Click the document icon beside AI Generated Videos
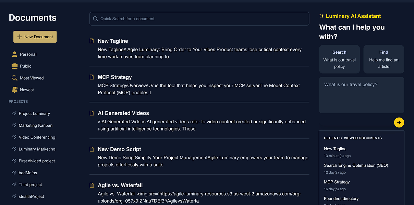 [92, 113]
